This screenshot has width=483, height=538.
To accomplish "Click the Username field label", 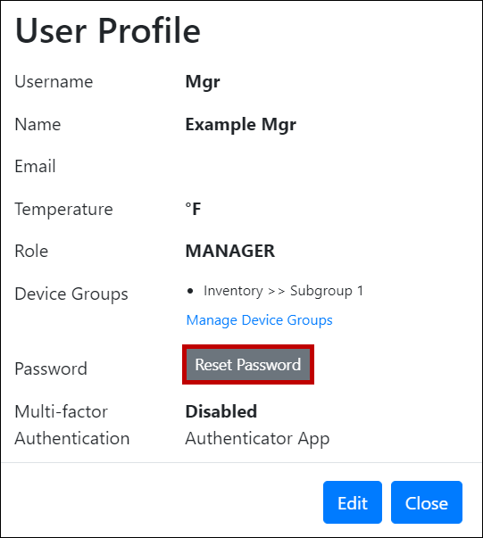I will [x=54, y=82].
